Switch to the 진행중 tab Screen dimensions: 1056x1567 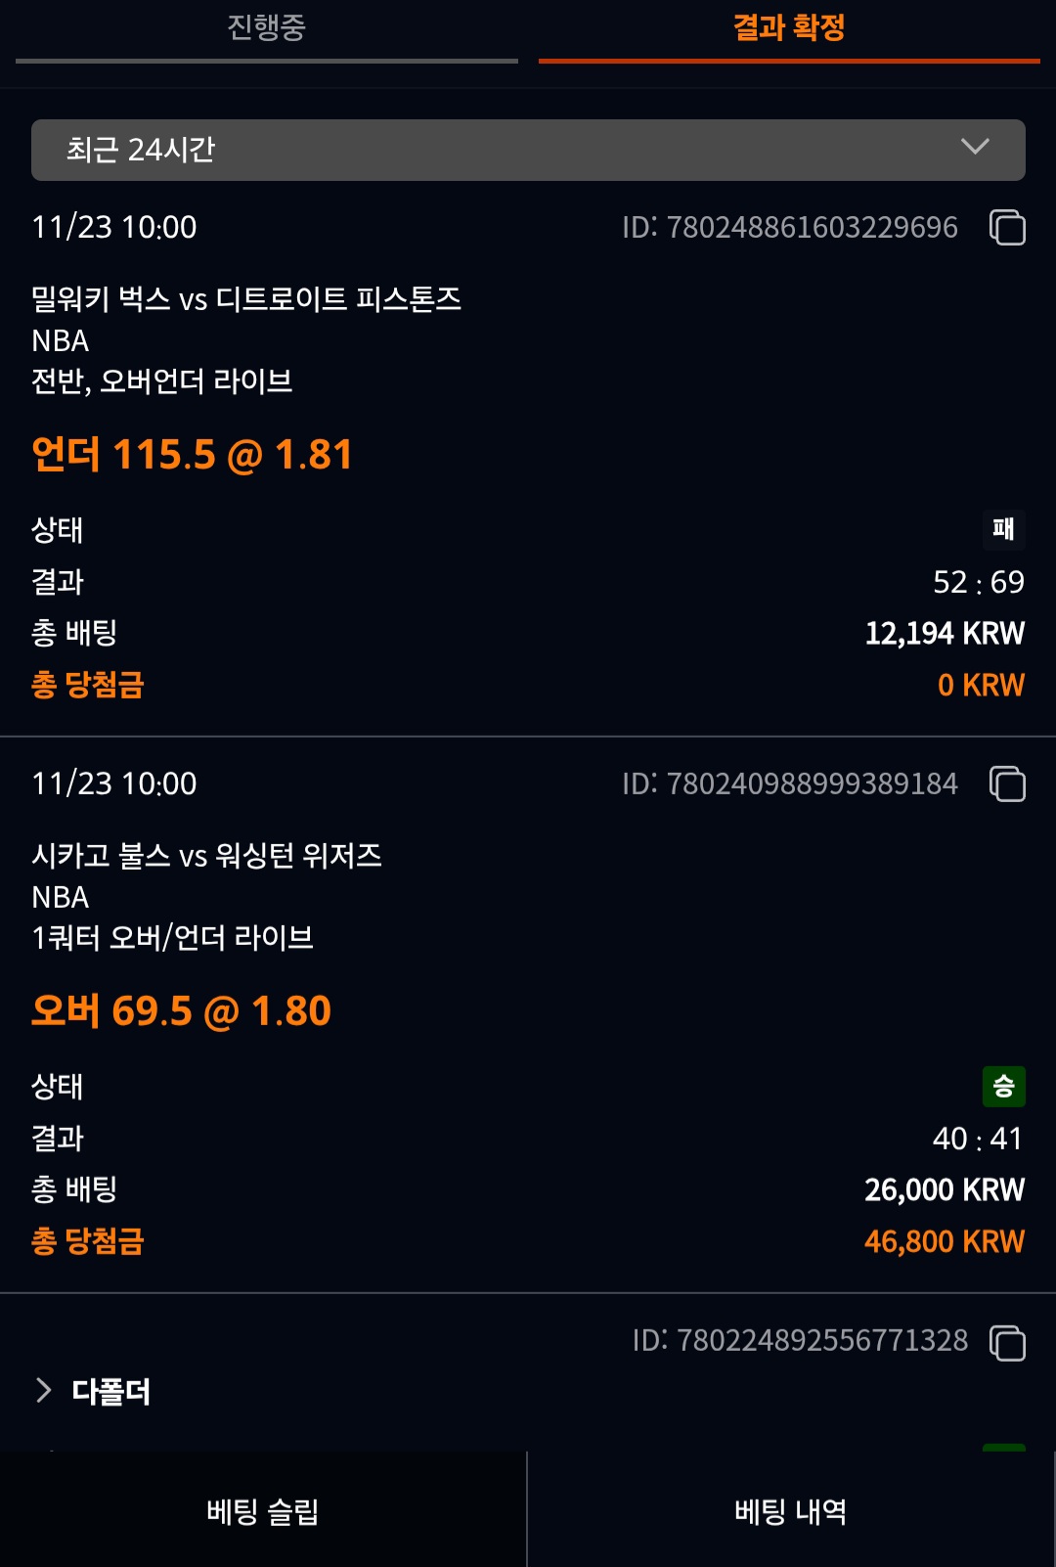tap(266, 28)
